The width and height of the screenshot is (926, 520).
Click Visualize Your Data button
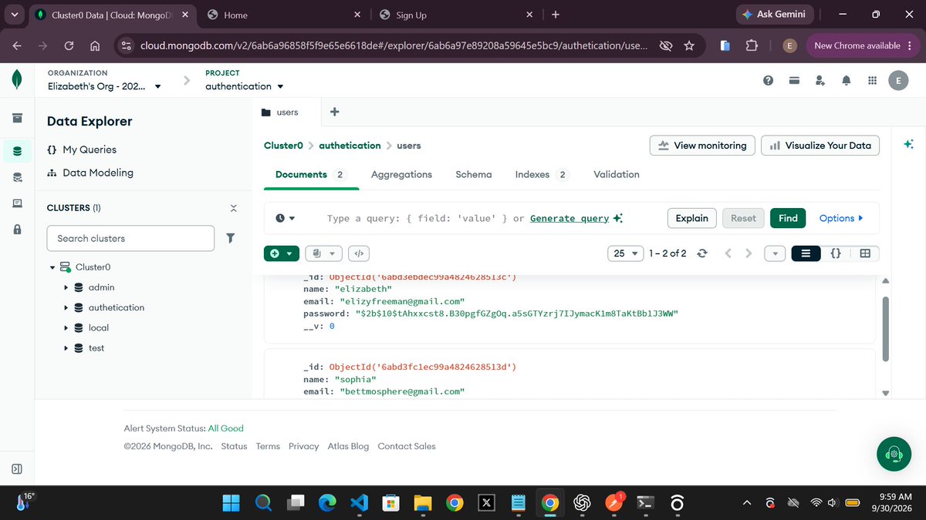820,145
